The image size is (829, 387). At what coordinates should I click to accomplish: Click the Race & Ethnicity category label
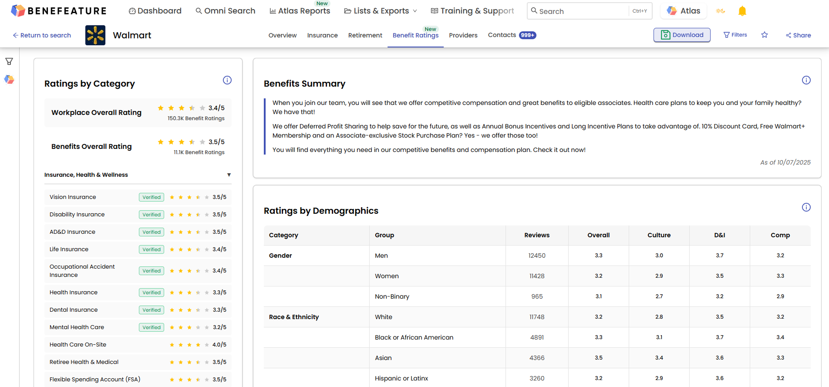click(294, 317)
